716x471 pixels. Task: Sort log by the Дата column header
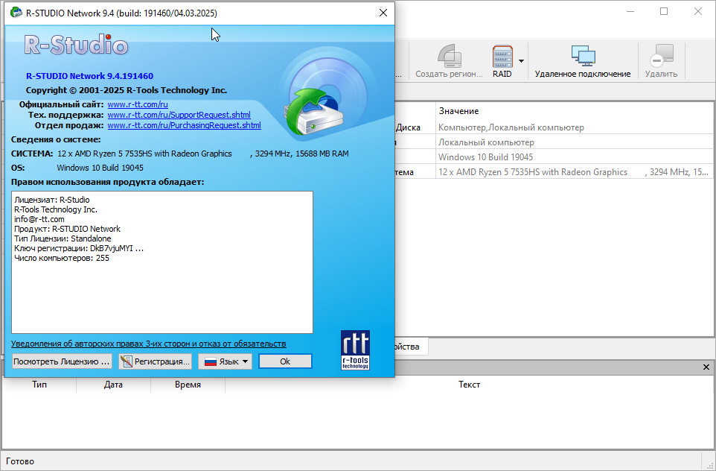[x=113, y=385]
